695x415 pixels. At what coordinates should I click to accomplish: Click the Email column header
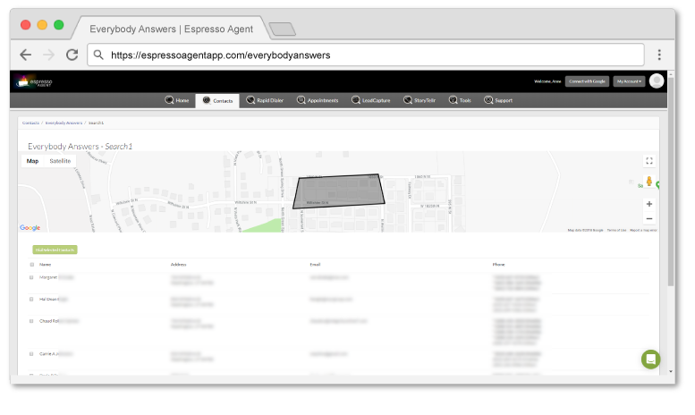pos(315,265)
